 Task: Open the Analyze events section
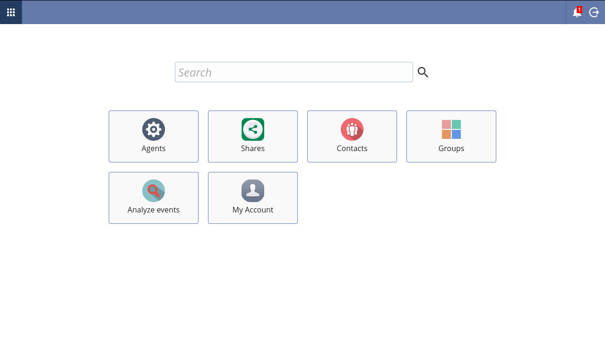pos(153,198)
